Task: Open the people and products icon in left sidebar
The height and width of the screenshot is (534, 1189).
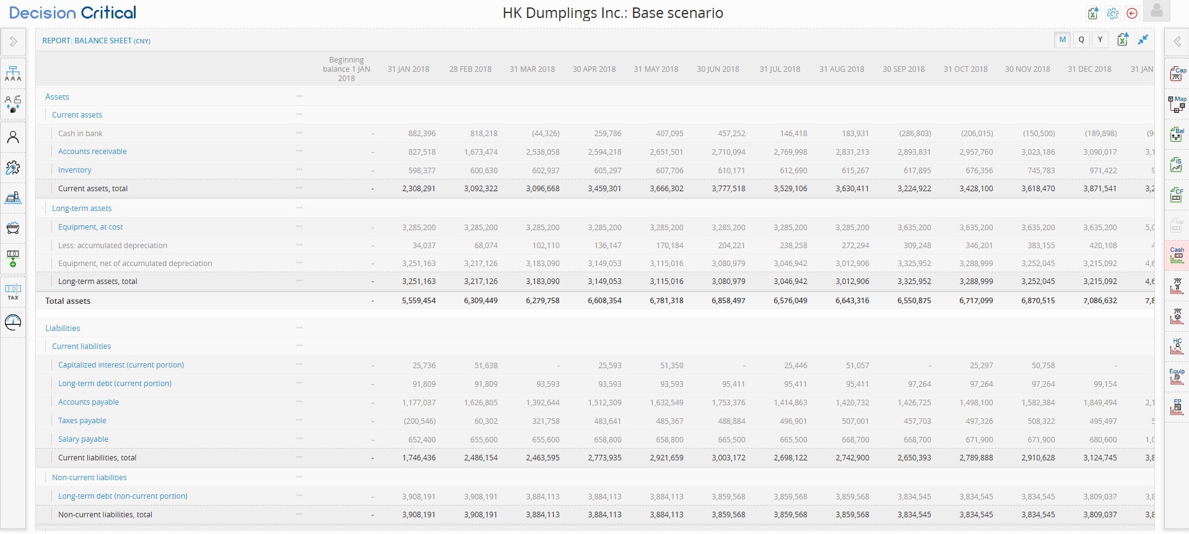Action: click(x=13, y=104)
